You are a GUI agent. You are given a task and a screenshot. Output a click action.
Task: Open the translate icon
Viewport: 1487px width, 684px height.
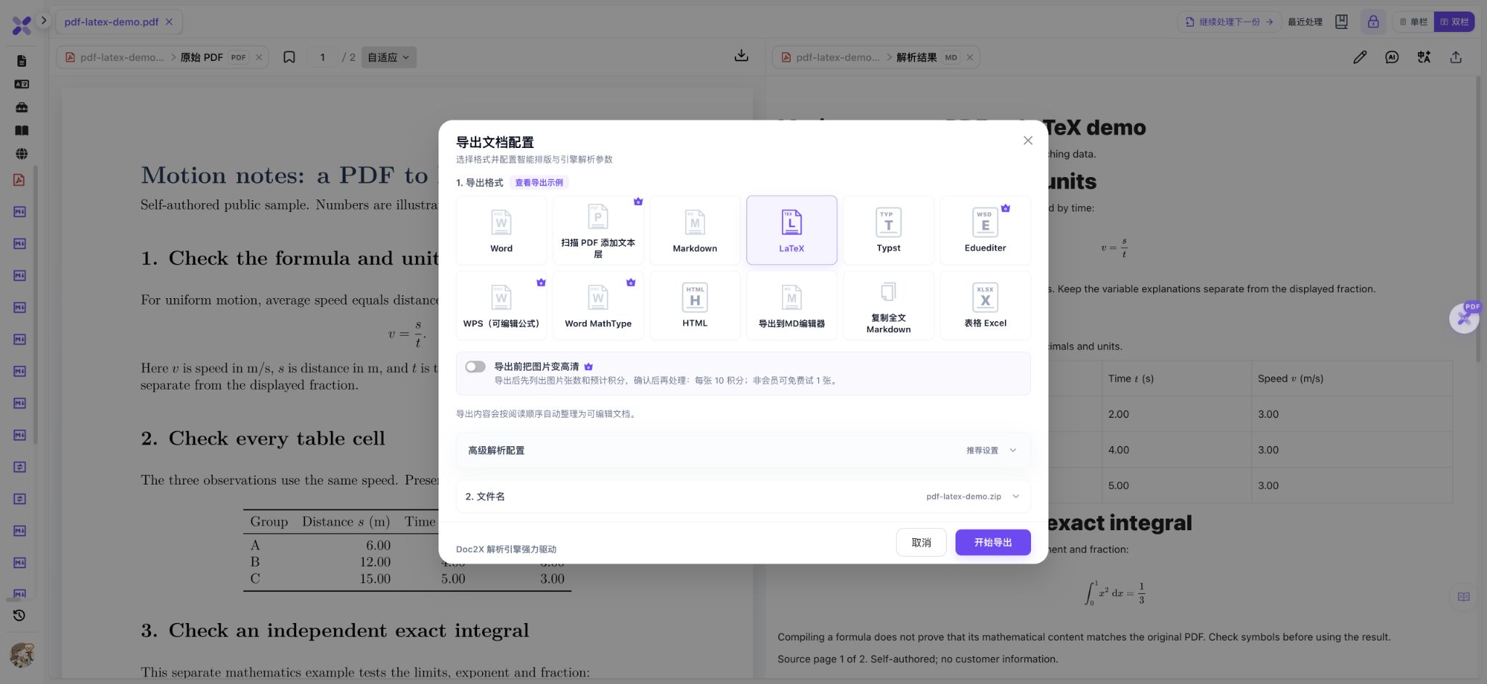pyautogui.click(x=1424, y=57)
